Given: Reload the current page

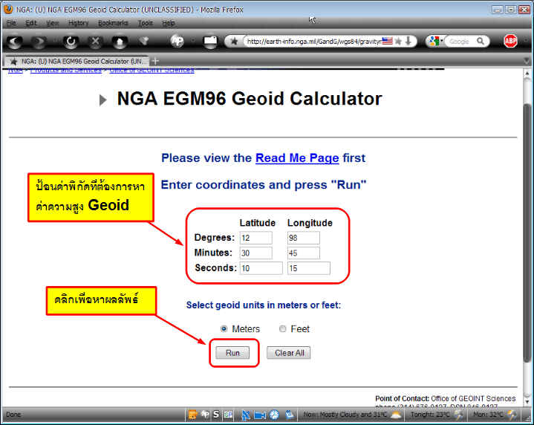Looking at the screenshot, I should [71, 42].
